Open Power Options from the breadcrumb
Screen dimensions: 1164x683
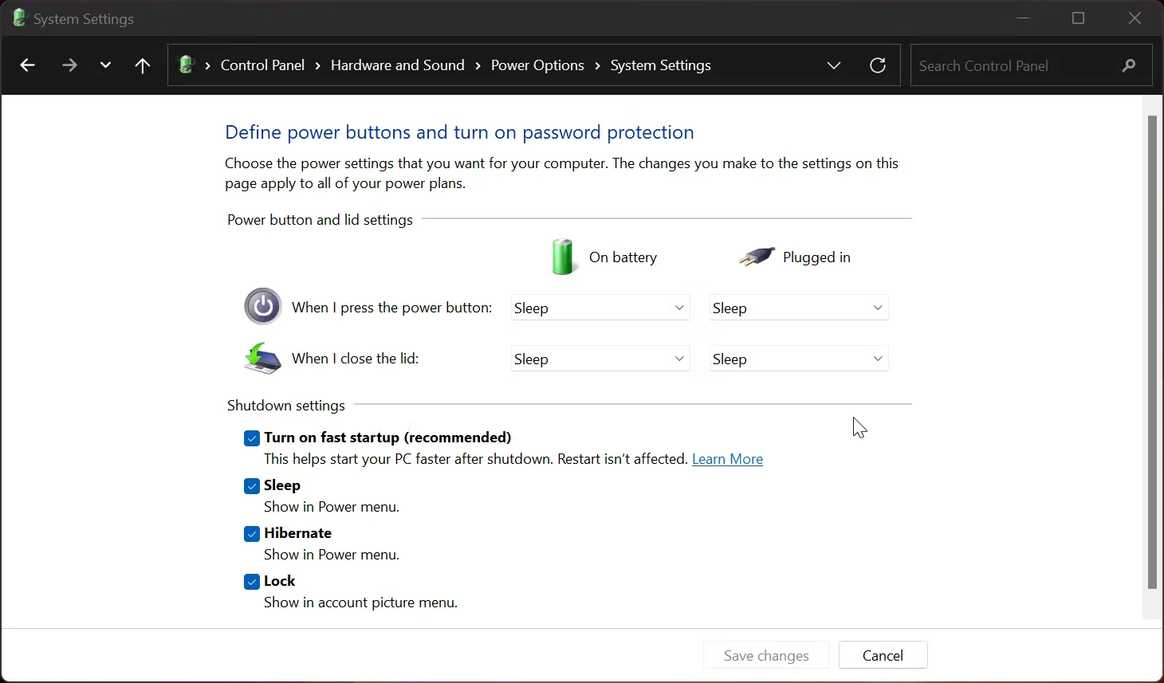pos(537,65)
